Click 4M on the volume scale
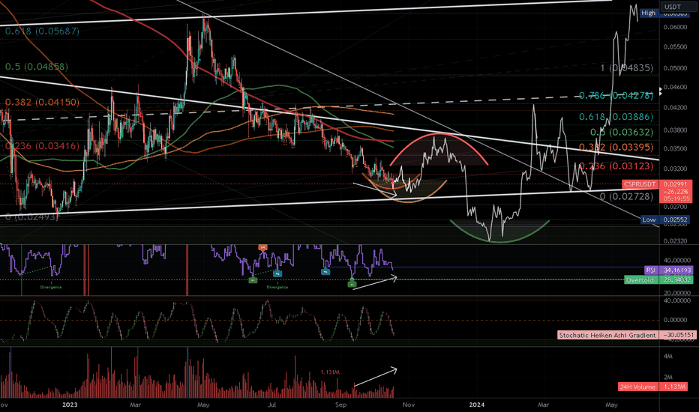Screen dimensions: 699x412 668,357
